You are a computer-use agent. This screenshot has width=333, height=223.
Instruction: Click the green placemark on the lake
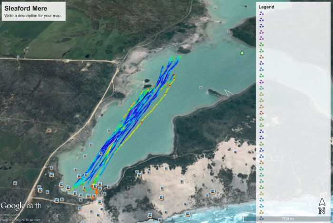pos(242,53)
